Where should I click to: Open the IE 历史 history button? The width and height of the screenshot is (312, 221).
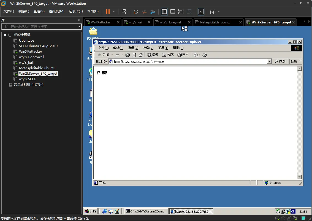183,55
